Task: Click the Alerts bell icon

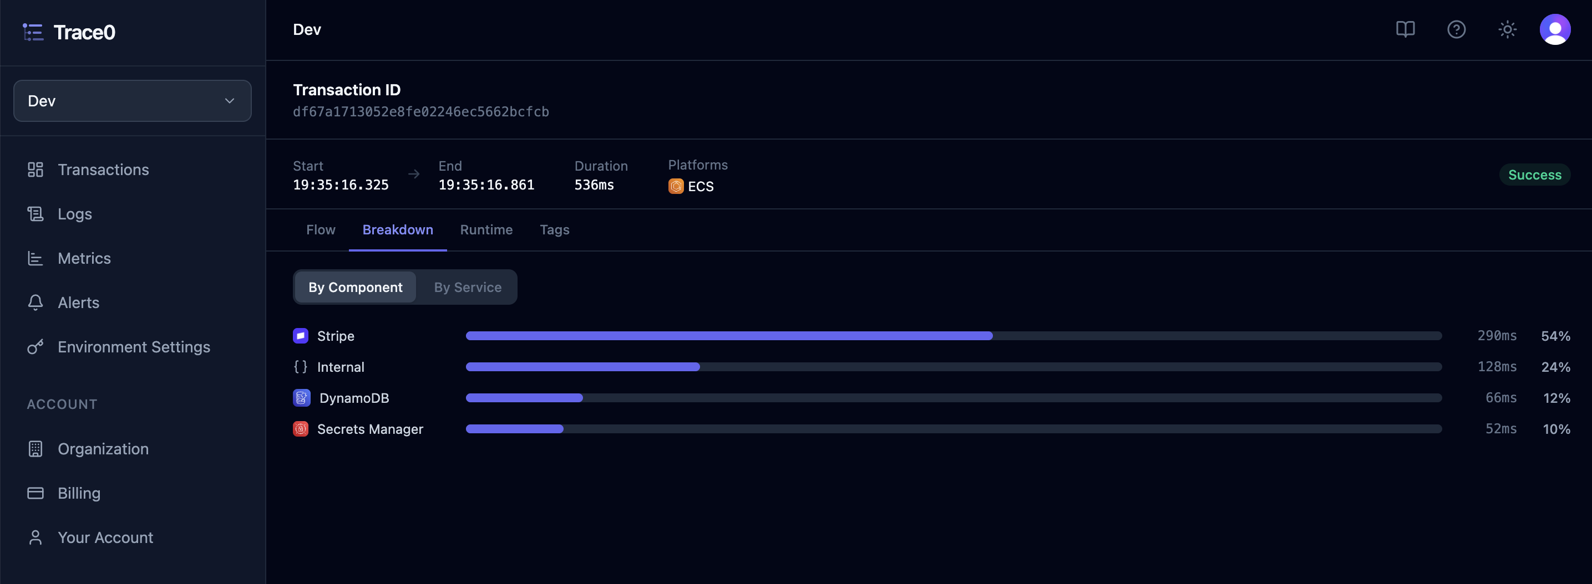Action: pos(36,303)
